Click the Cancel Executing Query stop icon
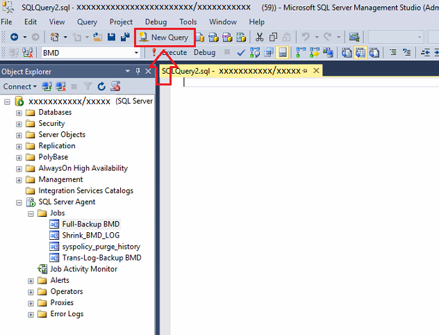This screenshot has height=335, width=439. 227,52
